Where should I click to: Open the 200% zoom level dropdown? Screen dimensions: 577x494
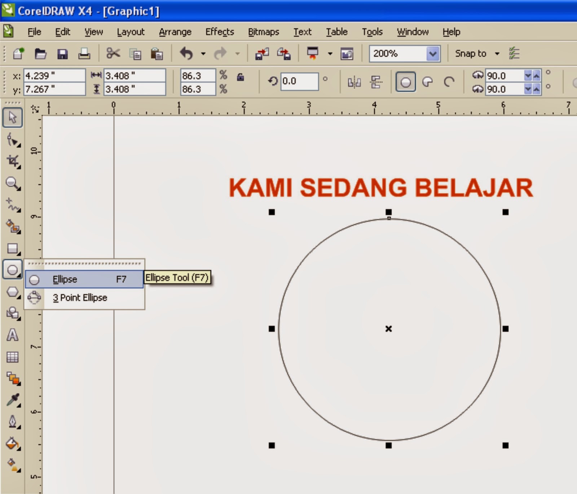(432, 53)
